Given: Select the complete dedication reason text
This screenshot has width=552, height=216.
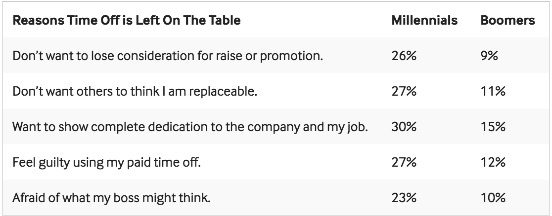Looking at the screenshot, I should coord(190,127).
